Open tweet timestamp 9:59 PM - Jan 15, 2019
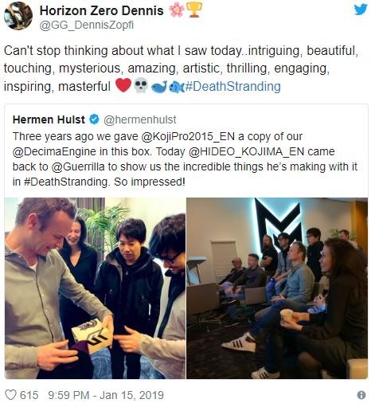 tap(106, 395)
